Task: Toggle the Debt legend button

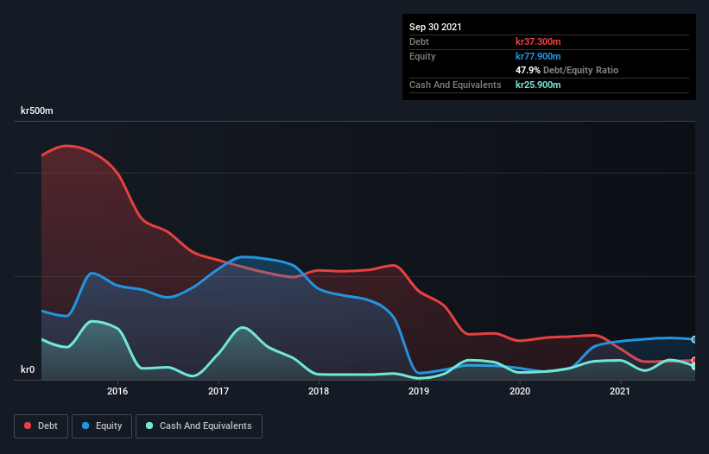Action: (x=41, y=426)
